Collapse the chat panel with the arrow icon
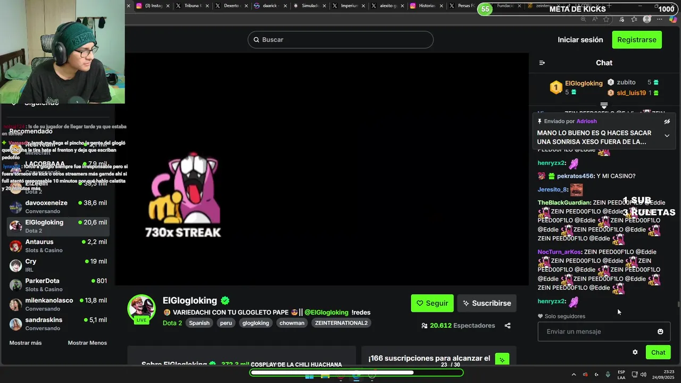Viewport: 681px width, 383px height. pyautogui.click(x=542, y=63)
